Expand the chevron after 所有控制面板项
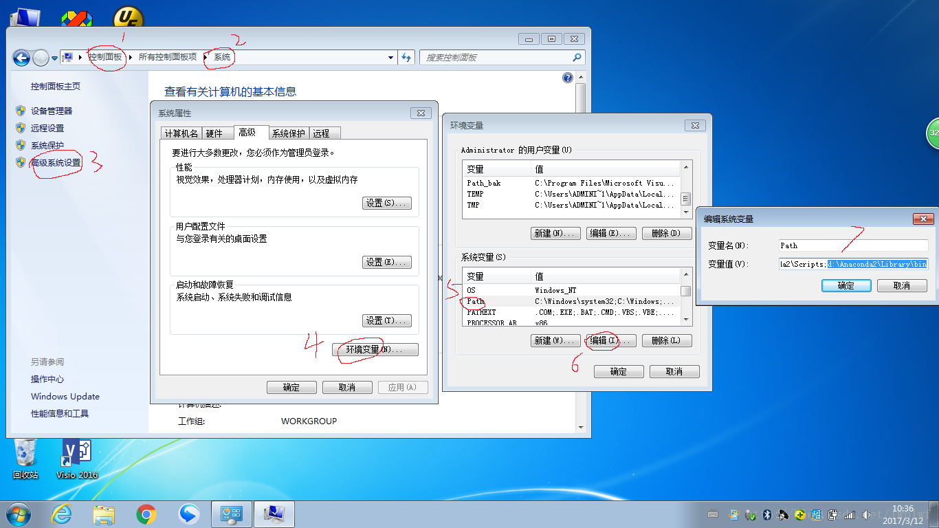Viewport: 939px width, 528px height. pyautogui.click(x=206, y=58)
